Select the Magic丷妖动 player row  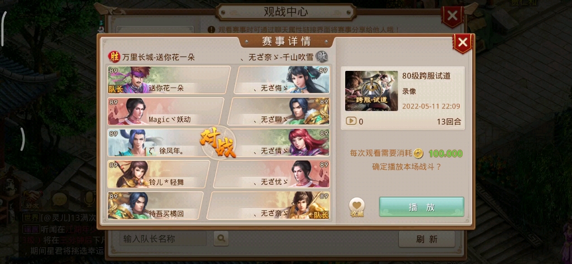pos(166,111)
